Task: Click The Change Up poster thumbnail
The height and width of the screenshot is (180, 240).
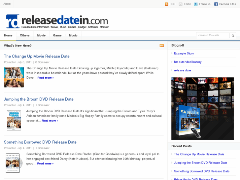Action: pos(14,77)
